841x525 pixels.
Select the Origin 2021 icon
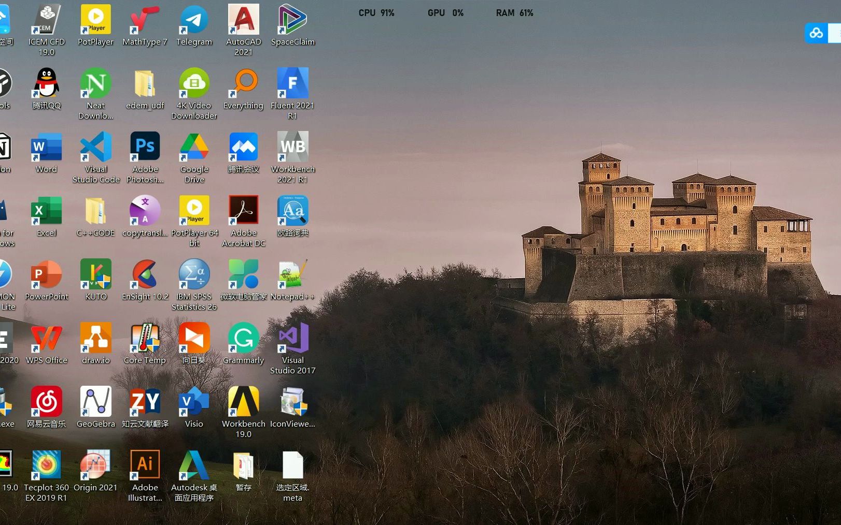tap(96, 471)
